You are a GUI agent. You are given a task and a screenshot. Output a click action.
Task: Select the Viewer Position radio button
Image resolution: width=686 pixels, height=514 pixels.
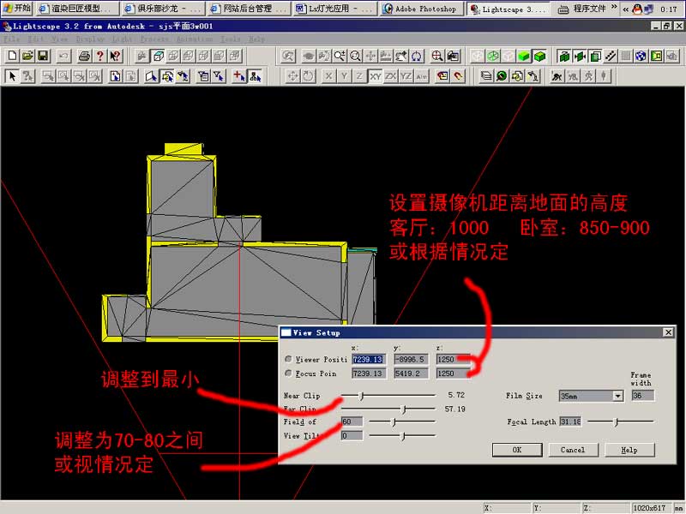pyautogui.click(x=288, y=359)
